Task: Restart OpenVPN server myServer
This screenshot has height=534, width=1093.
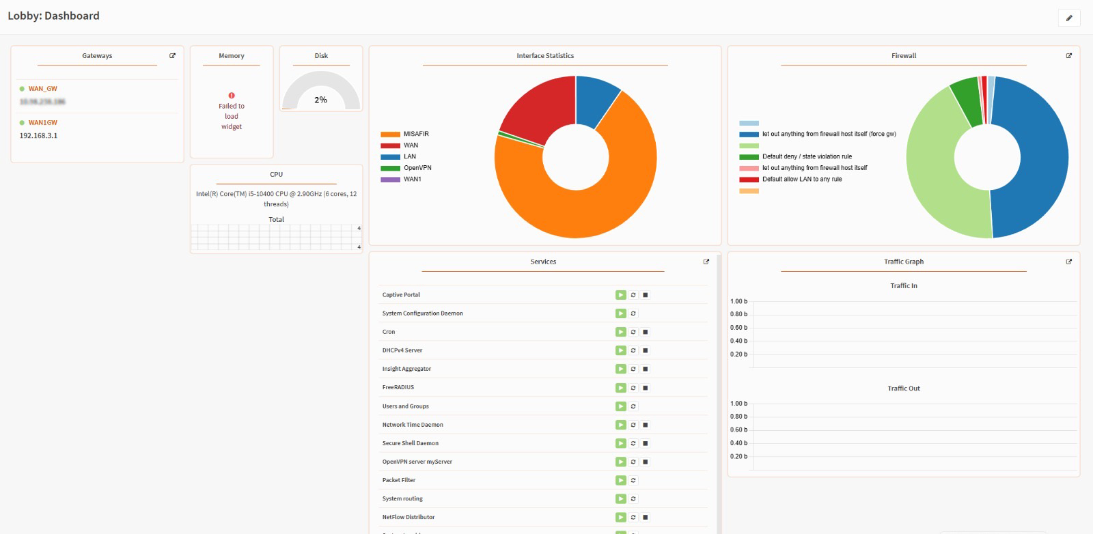Action: [x=633, y=462]
